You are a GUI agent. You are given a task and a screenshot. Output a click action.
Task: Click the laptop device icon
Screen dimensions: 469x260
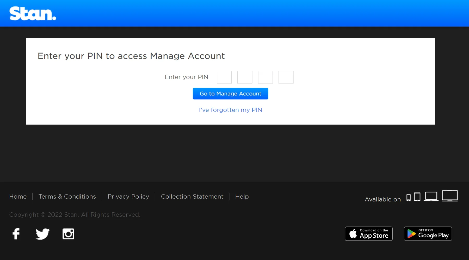point(431,196)
